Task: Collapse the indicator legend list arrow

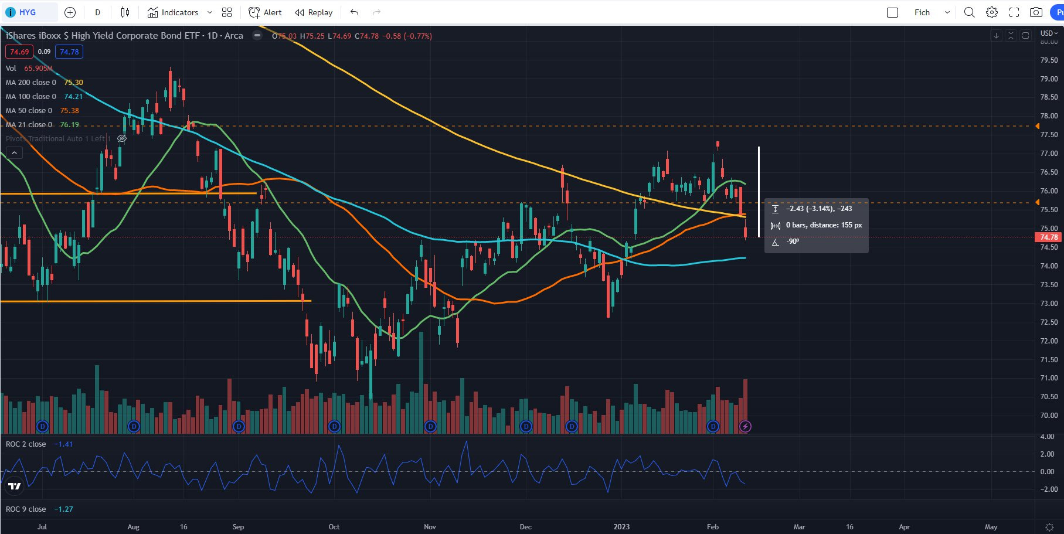Action: click(x=14, y=153)
